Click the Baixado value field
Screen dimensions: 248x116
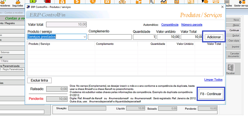tap(168, 108)
